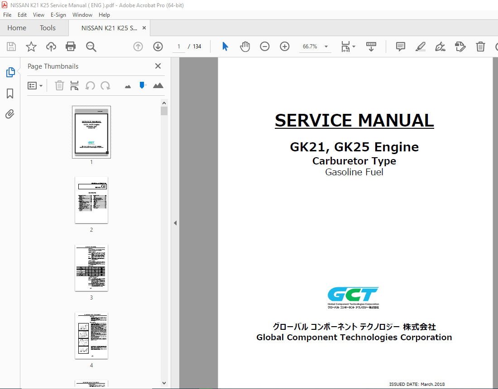Select page 2 thumbnail
The height and width of the screenshot is (389, 498).
click(91, 200)
